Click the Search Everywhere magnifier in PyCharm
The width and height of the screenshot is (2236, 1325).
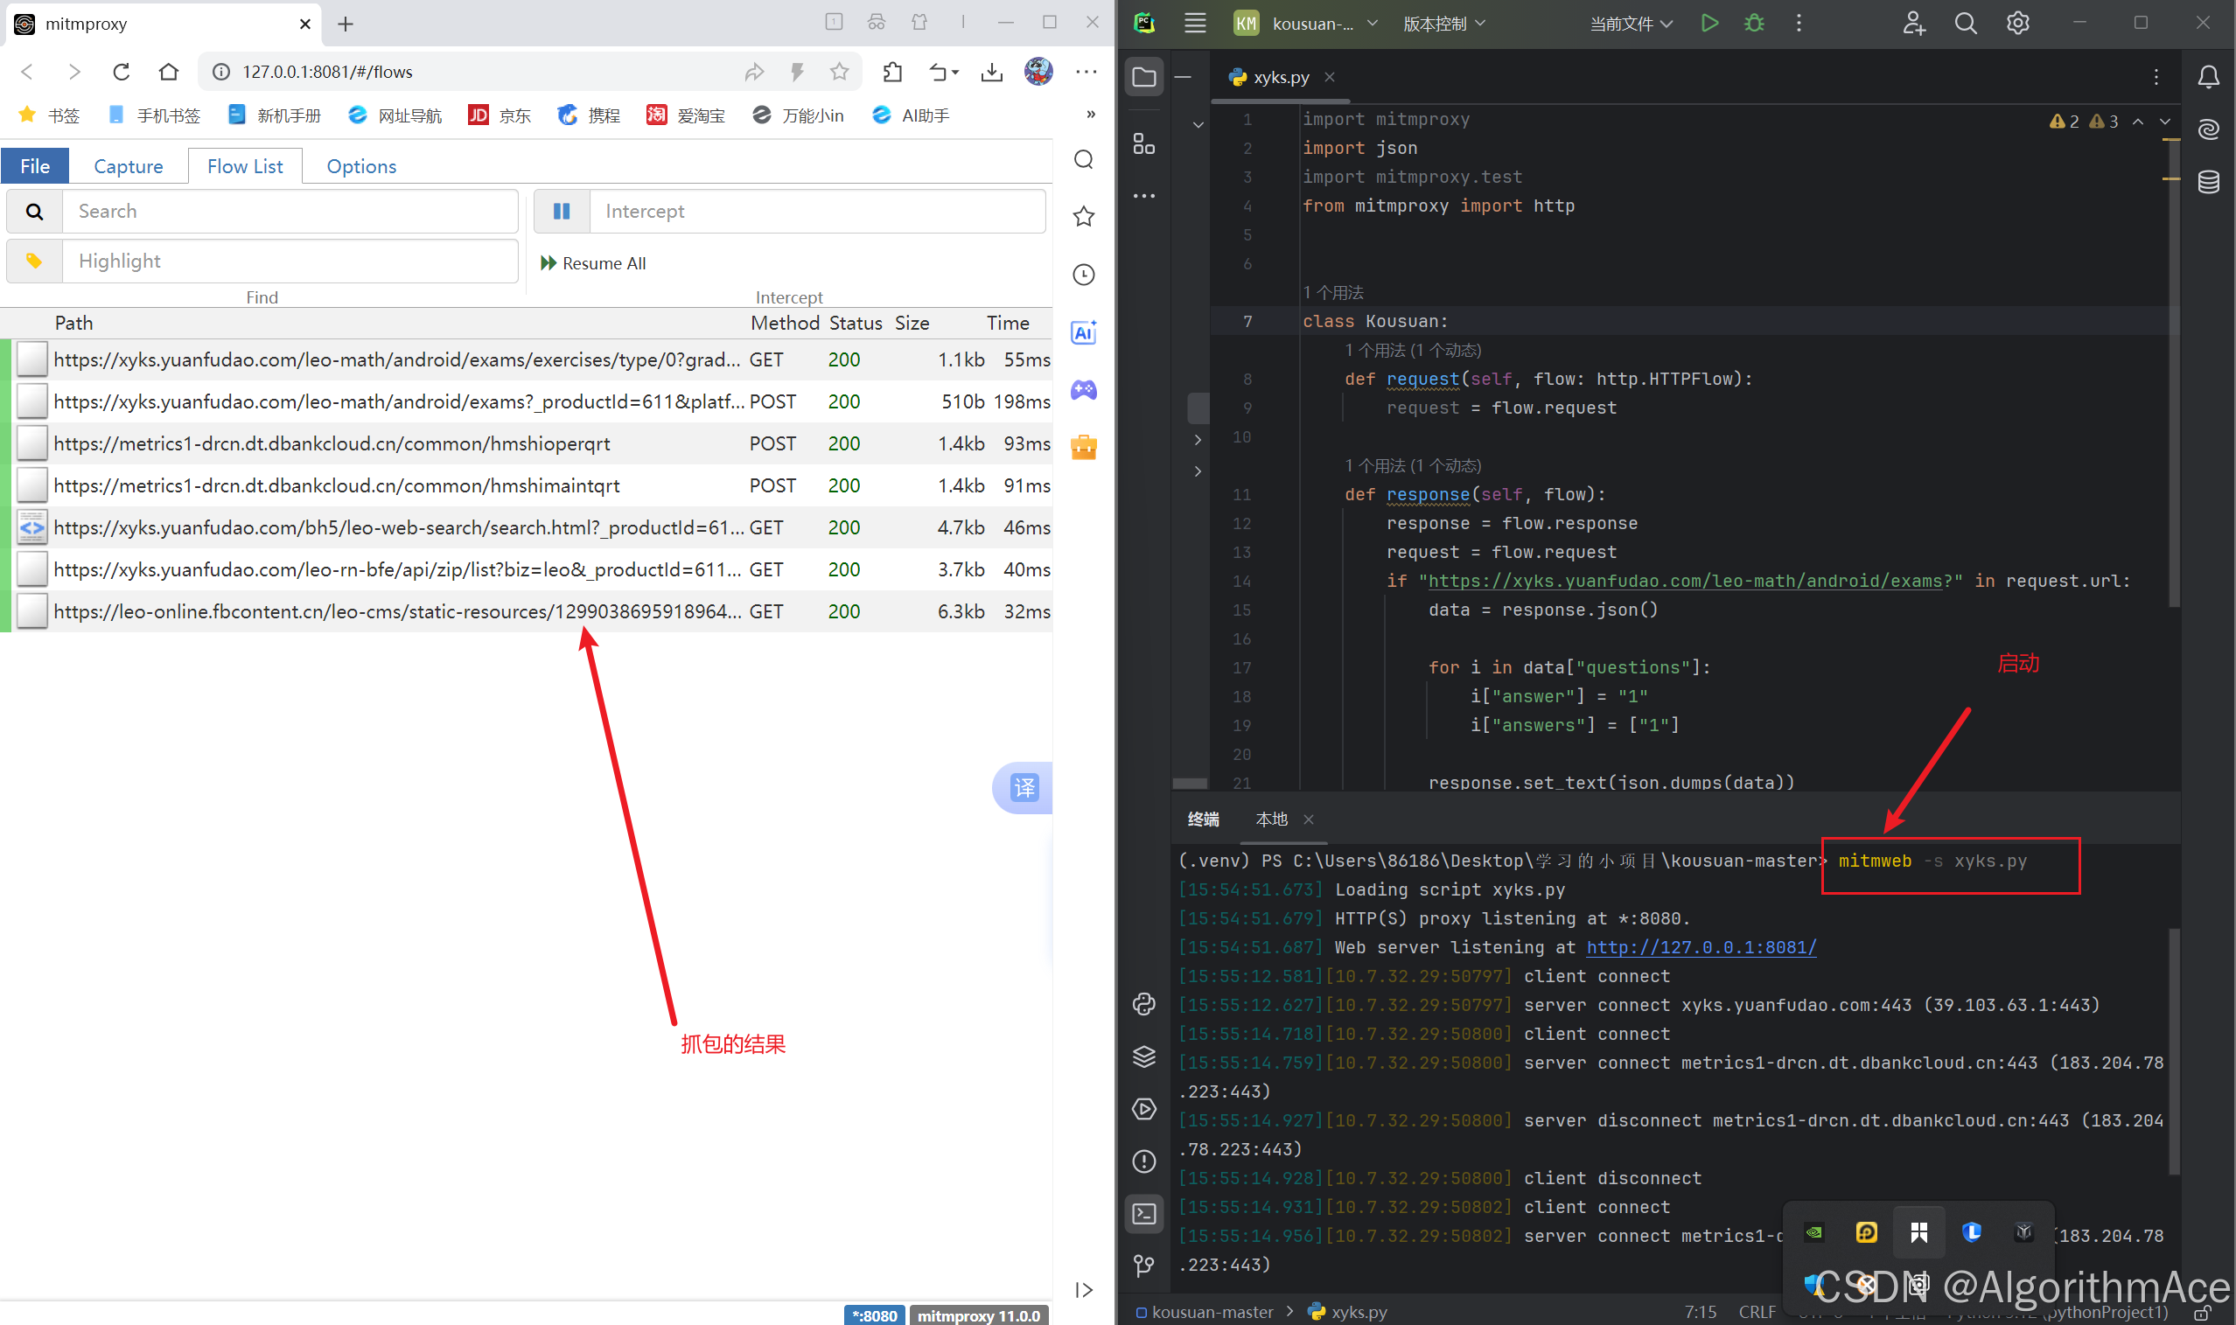pyautogui.click(x=1966, y=24)
